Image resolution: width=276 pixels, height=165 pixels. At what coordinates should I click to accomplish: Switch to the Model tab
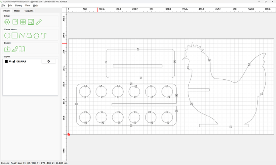coord(17,11)
